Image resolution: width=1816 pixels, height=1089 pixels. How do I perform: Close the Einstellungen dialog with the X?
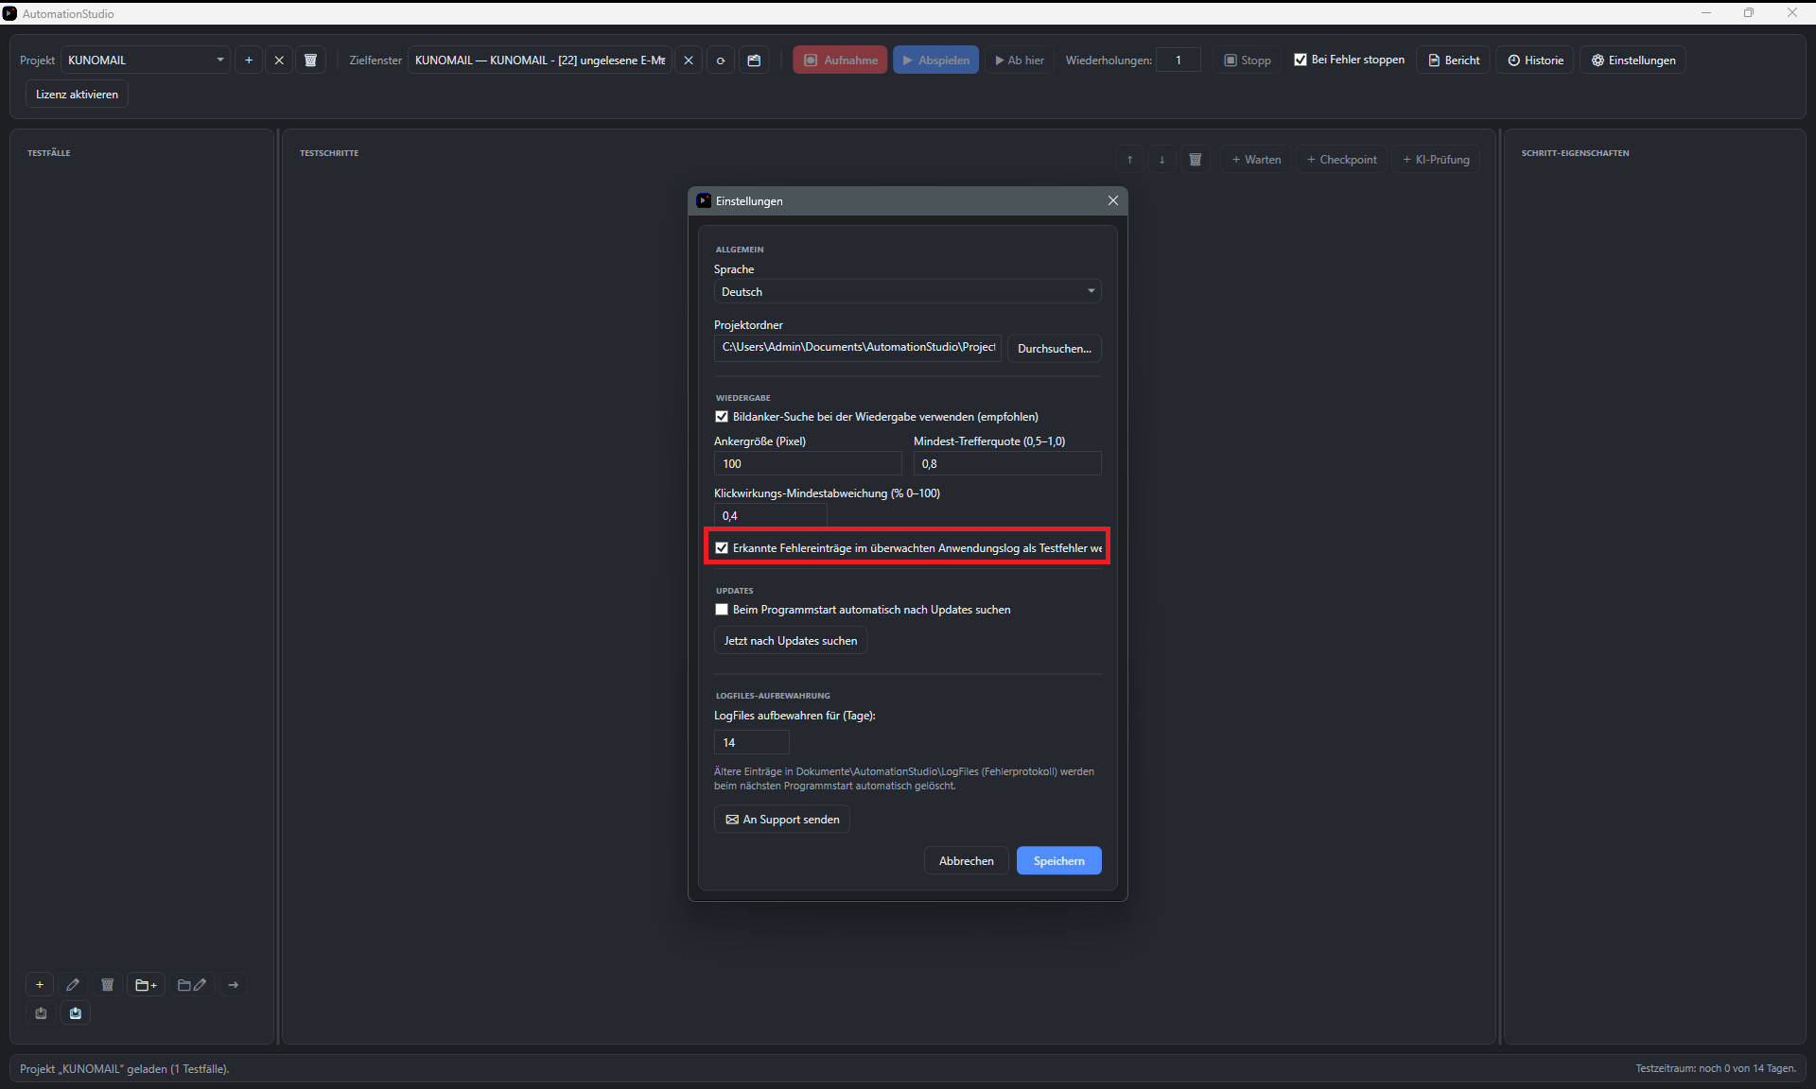tap(1112, 200)
